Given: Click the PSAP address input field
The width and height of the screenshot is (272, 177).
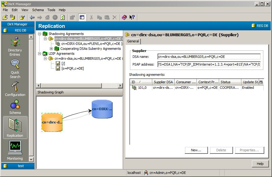Looking at the screenshot, I should 209,64.
